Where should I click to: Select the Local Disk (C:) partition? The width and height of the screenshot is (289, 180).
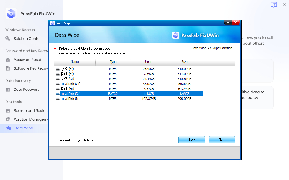(x=70, y=84)
